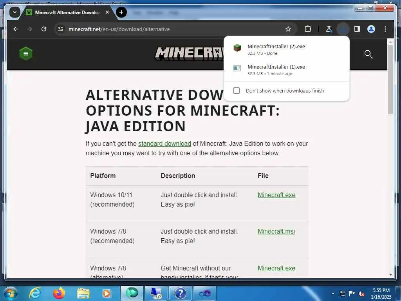The image size is (401, 301).
Task: Select the Minecraft Alternative Download tab
Action: tap(67, 12)
